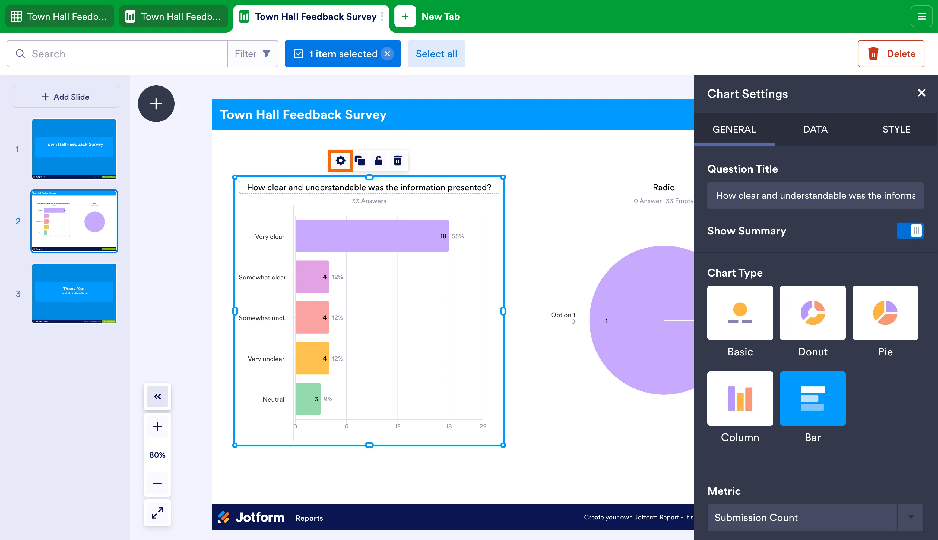Image resolution: width=938 pixels, height=540 pixels.
Task: Open the hamburger menu in top right
Action: (x=921, y=16)
